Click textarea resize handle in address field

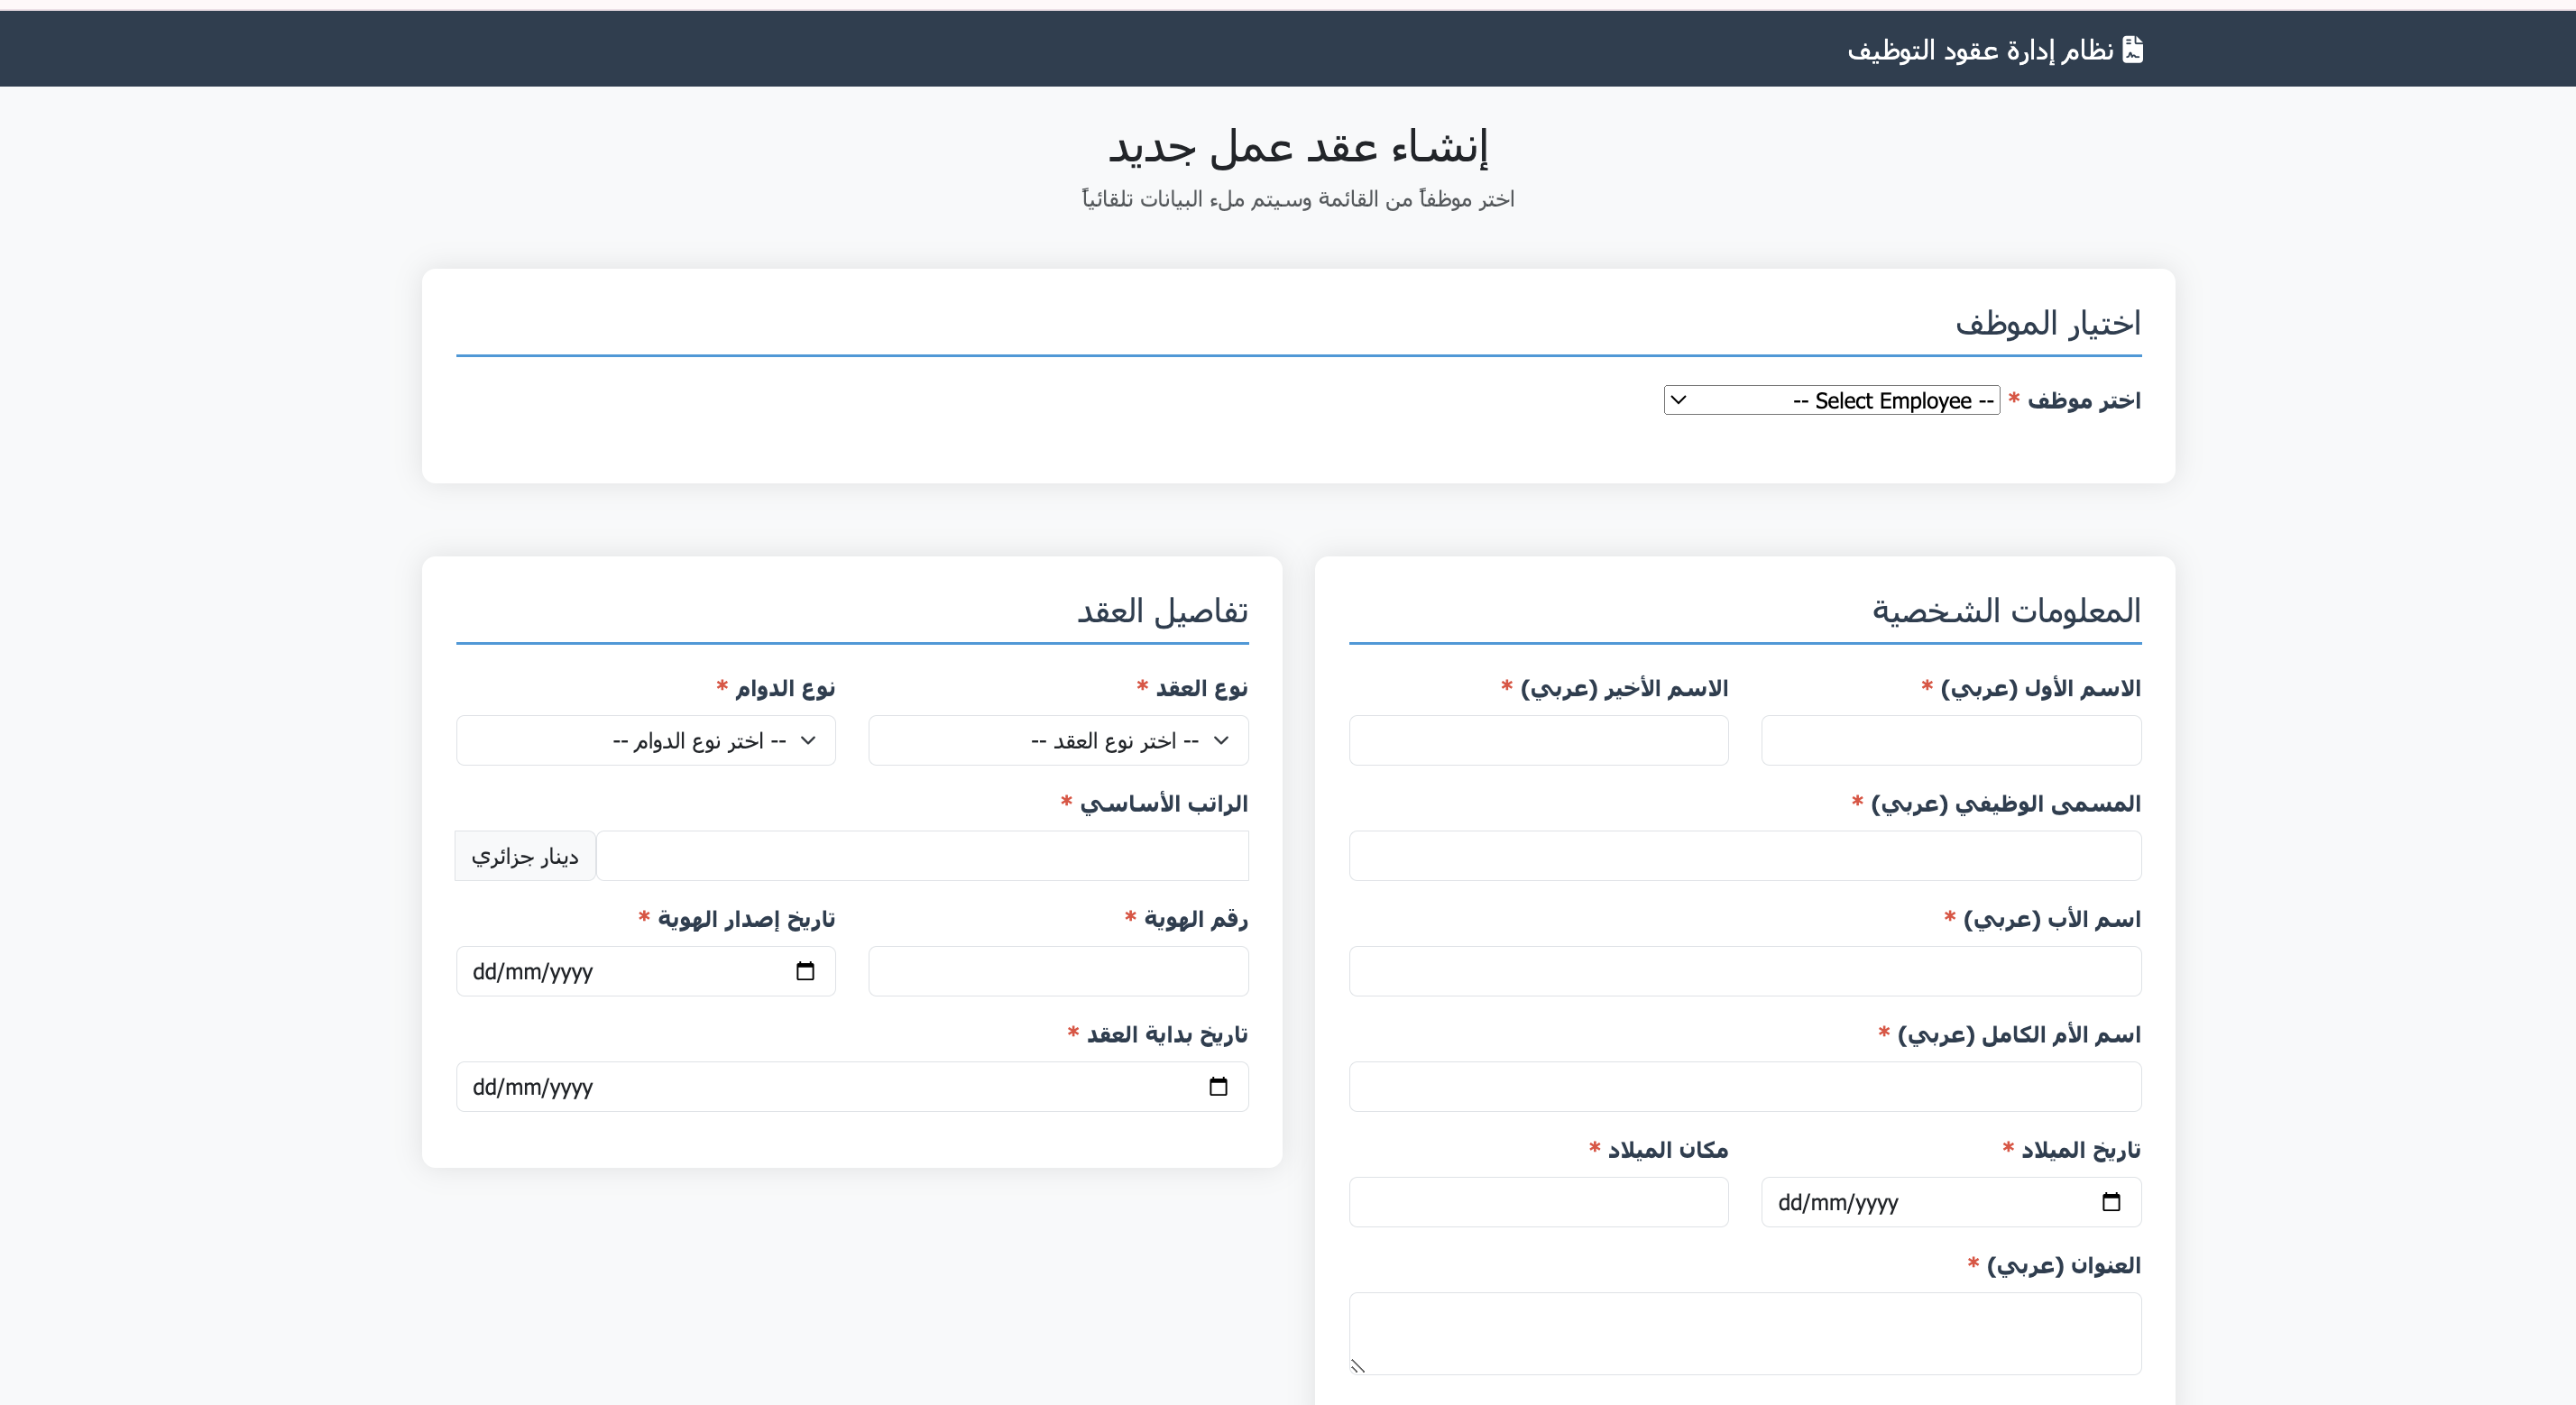pos(1358,1366)
